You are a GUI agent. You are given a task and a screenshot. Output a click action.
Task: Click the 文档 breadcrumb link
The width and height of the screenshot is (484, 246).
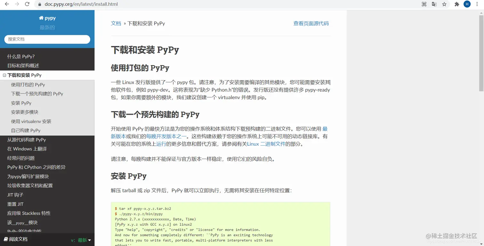(116, 23)
